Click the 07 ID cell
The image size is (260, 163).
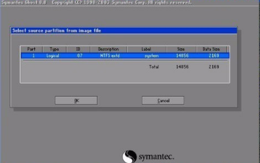(80, 56)
